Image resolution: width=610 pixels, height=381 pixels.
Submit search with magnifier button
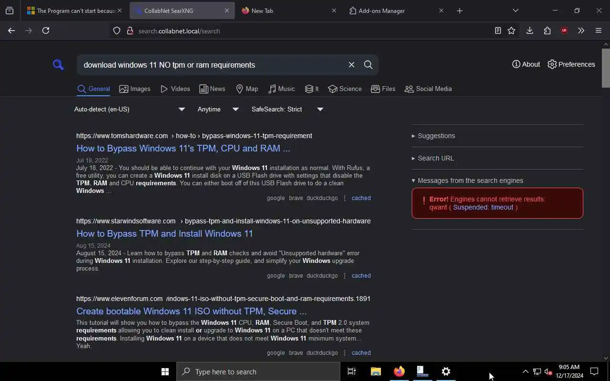[x=368, y=65]
